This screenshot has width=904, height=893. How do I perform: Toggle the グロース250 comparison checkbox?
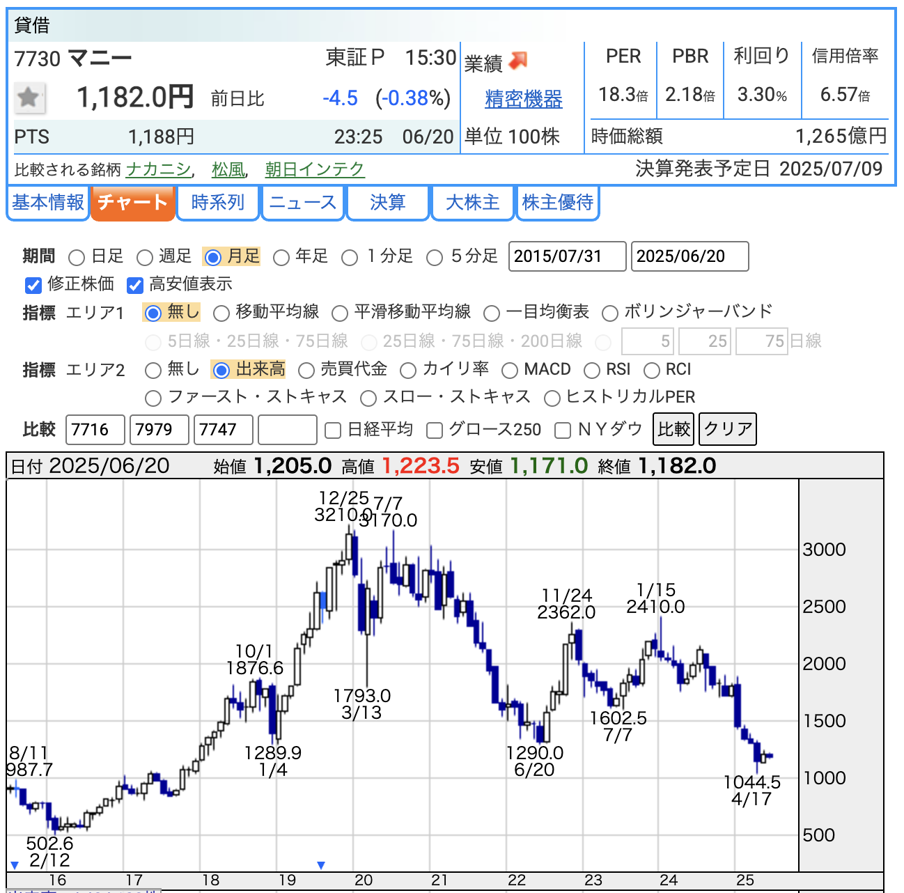(435, 430)
